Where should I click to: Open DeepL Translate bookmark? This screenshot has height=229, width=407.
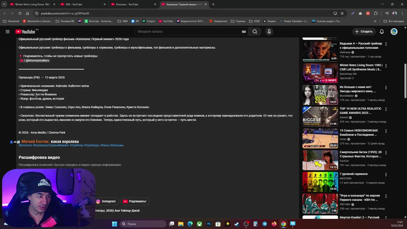[x=293, y=21]
